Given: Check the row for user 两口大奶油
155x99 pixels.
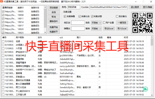Looking at the screenshot, I should pyautogui.click(x=3, y=87).
